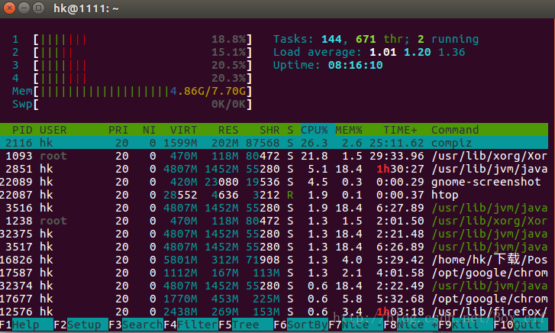
Task: Sort by the RES column header
Action: point(228,130)
